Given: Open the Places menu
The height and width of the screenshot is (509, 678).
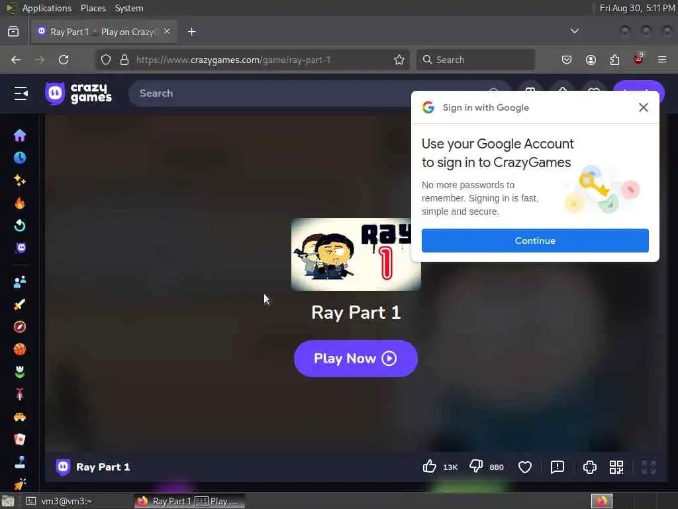Looking at the screenshot, I should click(93, 8).
